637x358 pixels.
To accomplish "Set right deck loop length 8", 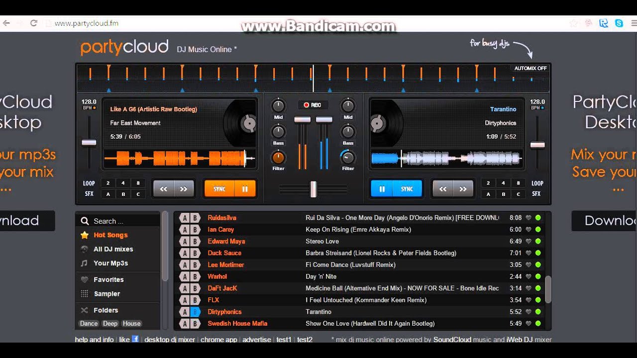I will (518, 183).
